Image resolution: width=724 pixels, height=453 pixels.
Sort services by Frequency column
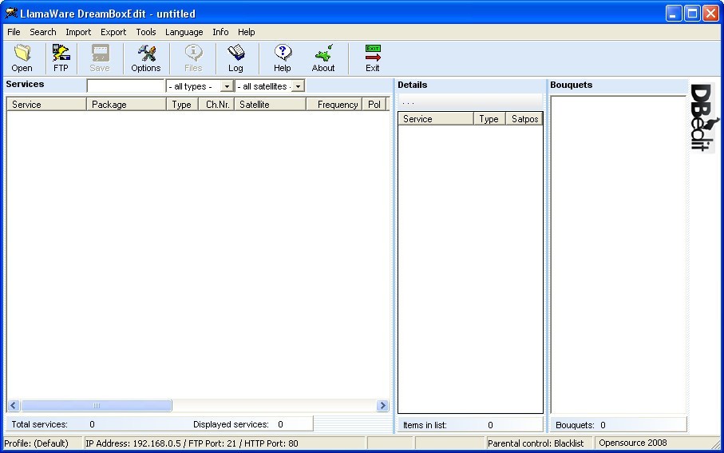(335, 105)
